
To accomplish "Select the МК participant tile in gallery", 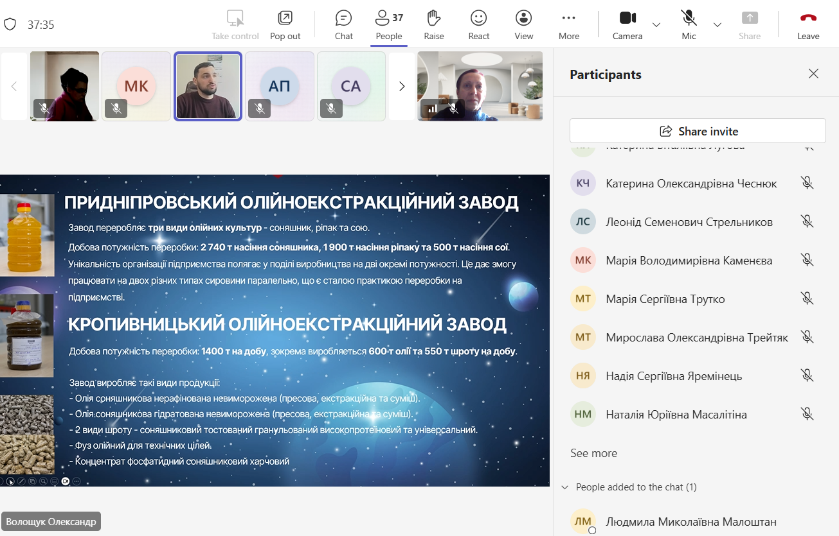I will [x=136, y=86].
